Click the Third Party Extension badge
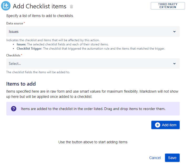 (x=168, y=6)
